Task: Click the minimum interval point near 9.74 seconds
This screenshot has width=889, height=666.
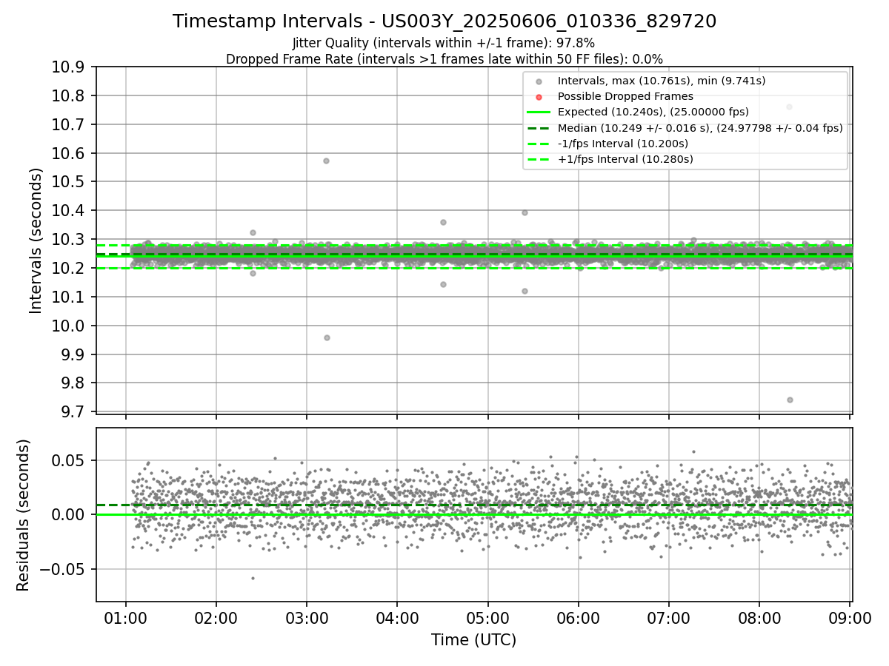Action: [790, 400]
